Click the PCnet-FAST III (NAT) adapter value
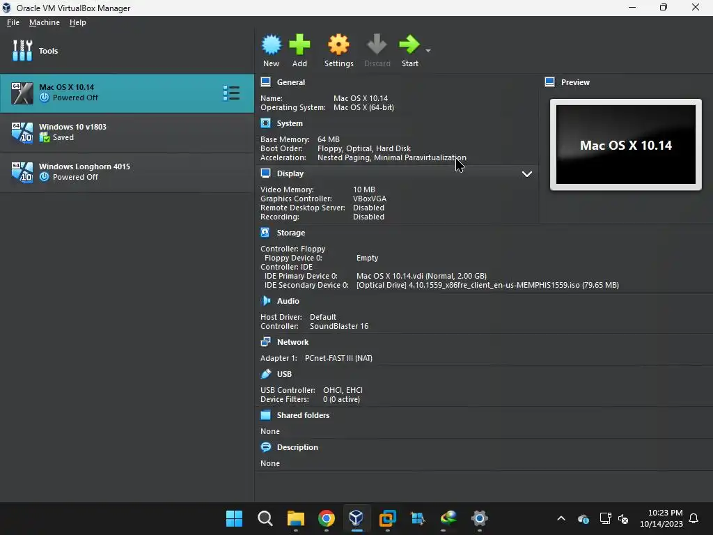Screen dimensions: 713x535 pos(339,358)
